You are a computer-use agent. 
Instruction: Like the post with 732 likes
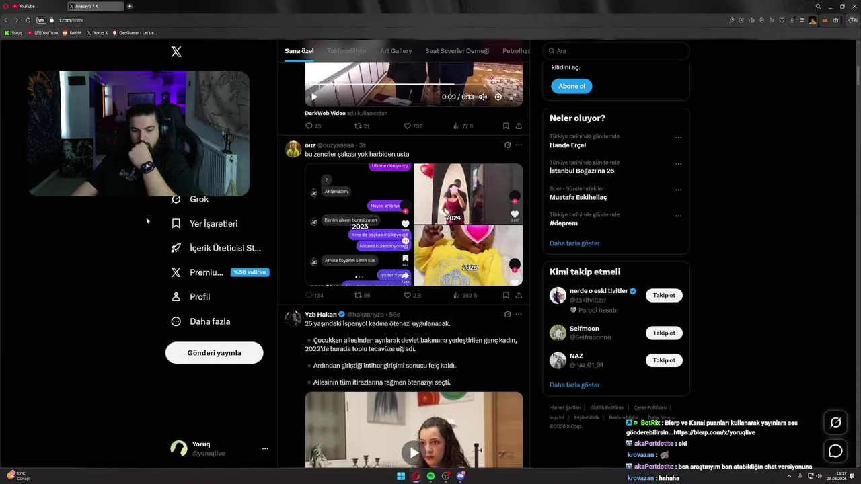pyautogui.click(x=412, y=126)
